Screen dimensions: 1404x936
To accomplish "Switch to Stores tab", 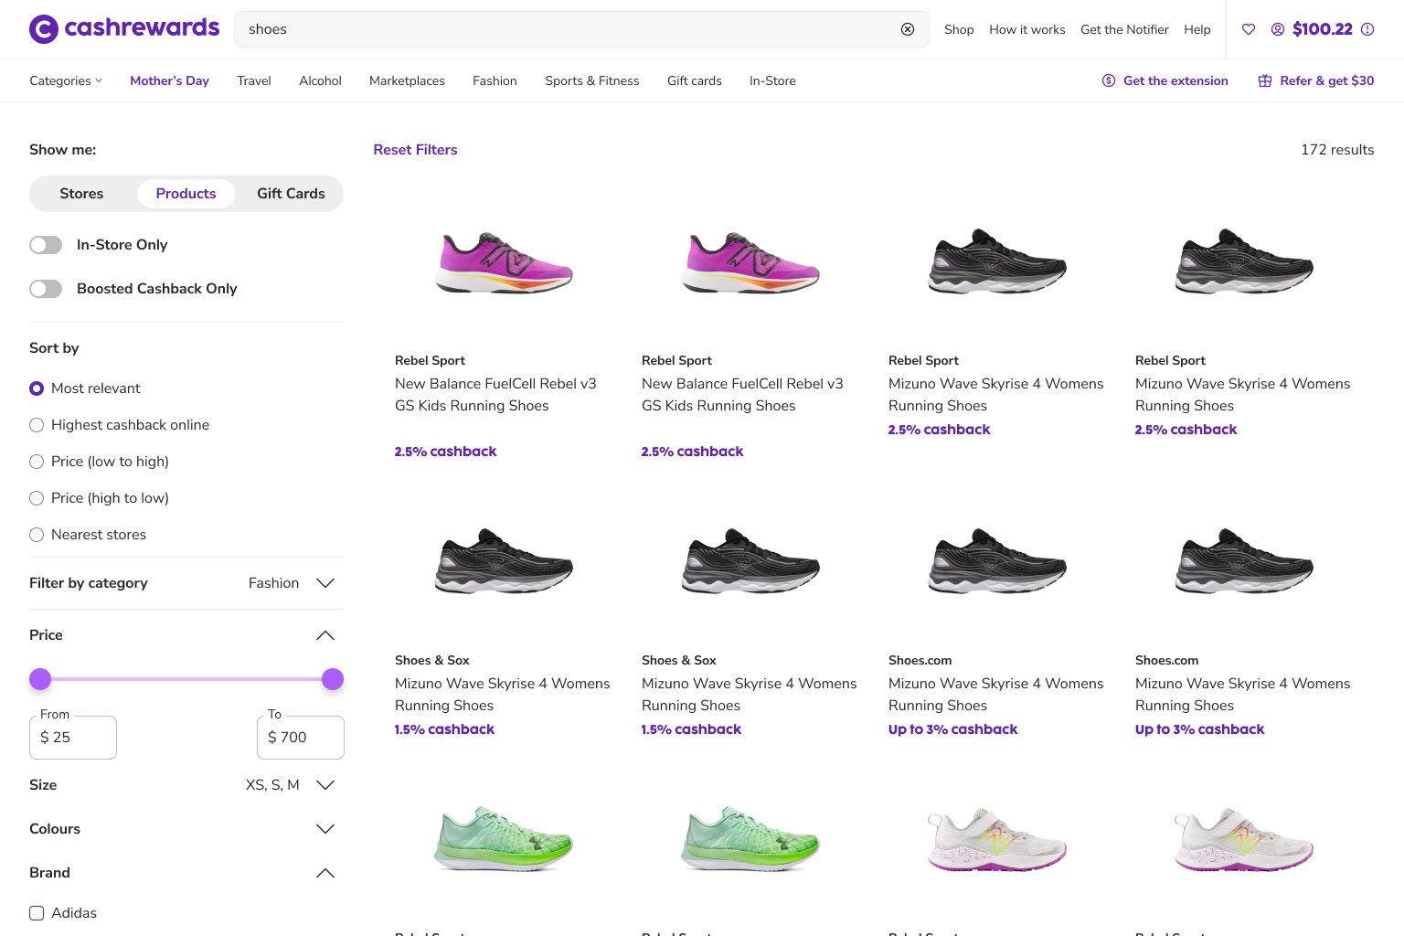I will (x=81, y=194).
